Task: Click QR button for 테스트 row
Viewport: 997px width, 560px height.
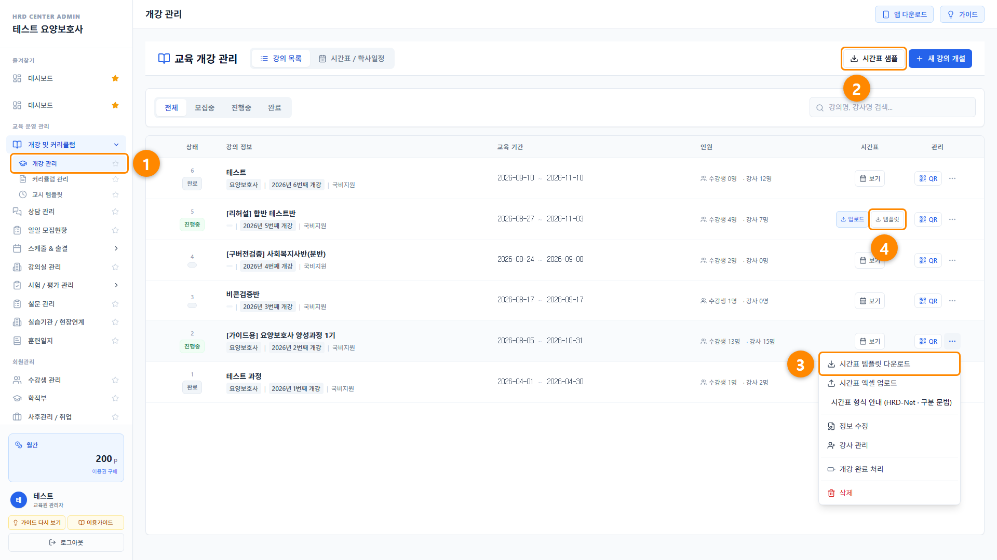Action: pos(928,178)
